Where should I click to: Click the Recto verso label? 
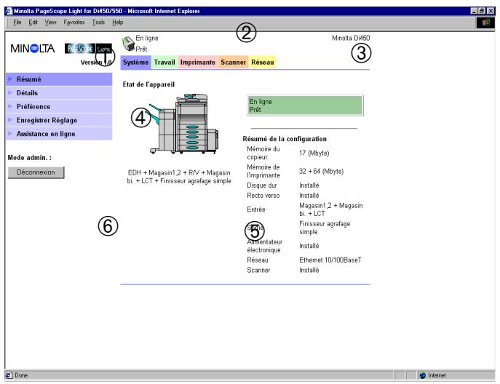(263, 196)
